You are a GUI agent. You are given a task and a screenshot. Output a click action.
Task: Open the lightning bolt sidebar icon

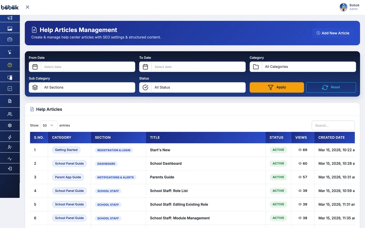(x=10, y=137)
